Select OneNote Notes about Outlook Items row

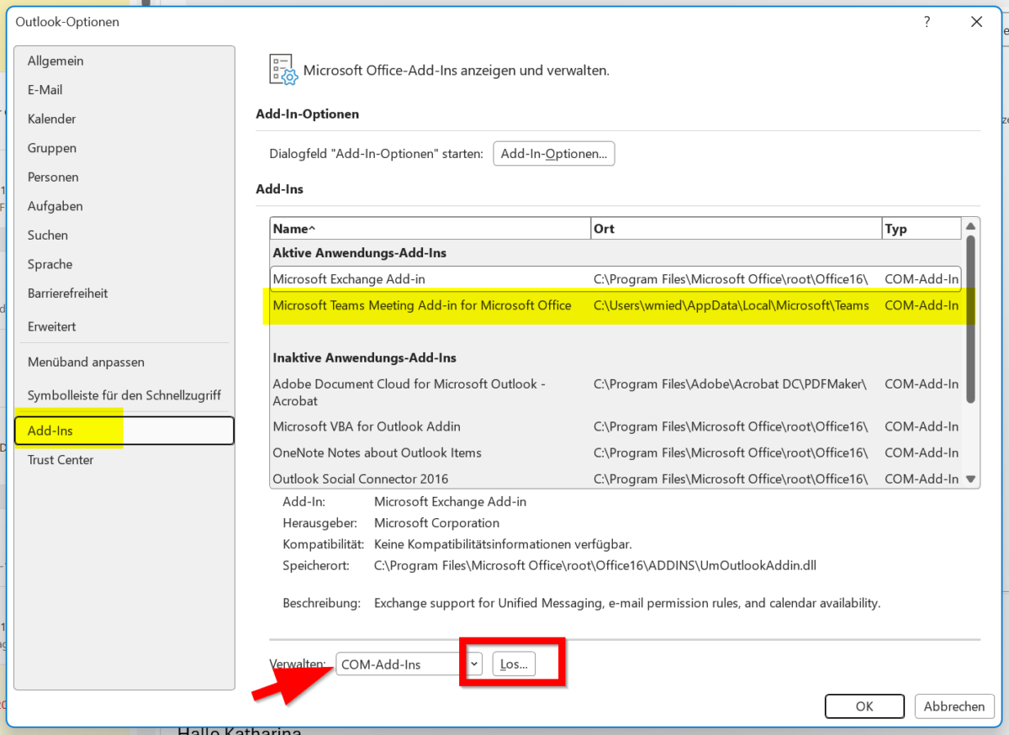615,452
